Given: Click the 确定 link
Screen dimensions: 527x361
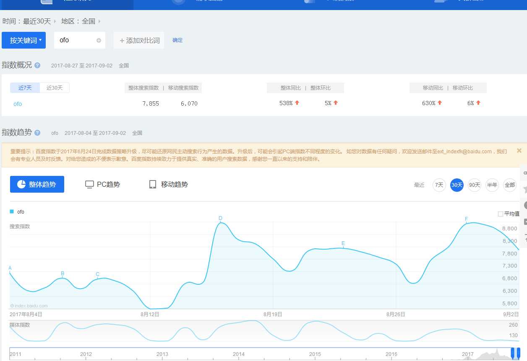Looking at the screenshot, I should 177,40.
